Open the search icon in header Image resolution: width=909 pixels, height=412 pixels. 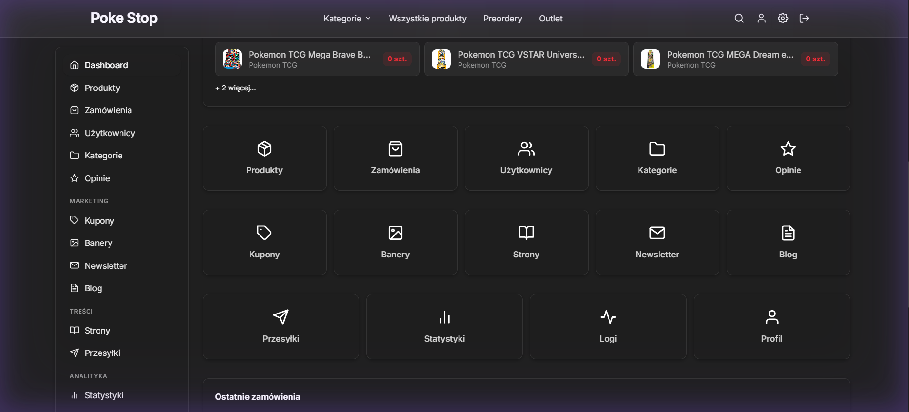click(739, 18)
